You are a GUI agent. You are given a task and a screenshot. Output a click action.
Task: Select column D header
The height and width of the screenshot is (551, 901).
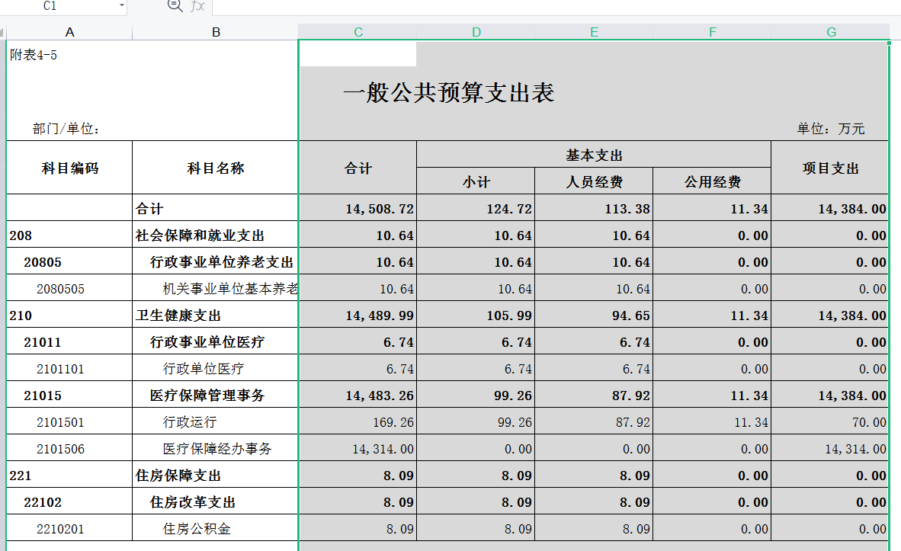point(476,32)
